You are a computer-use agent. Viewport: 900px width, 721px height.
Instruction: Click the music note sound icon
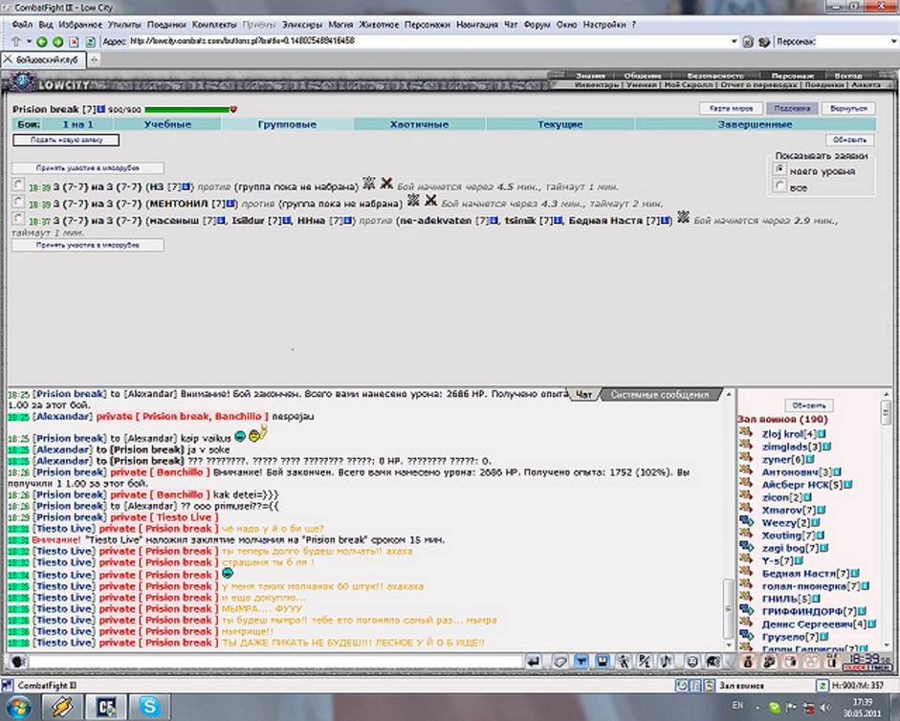click(666, 662)
